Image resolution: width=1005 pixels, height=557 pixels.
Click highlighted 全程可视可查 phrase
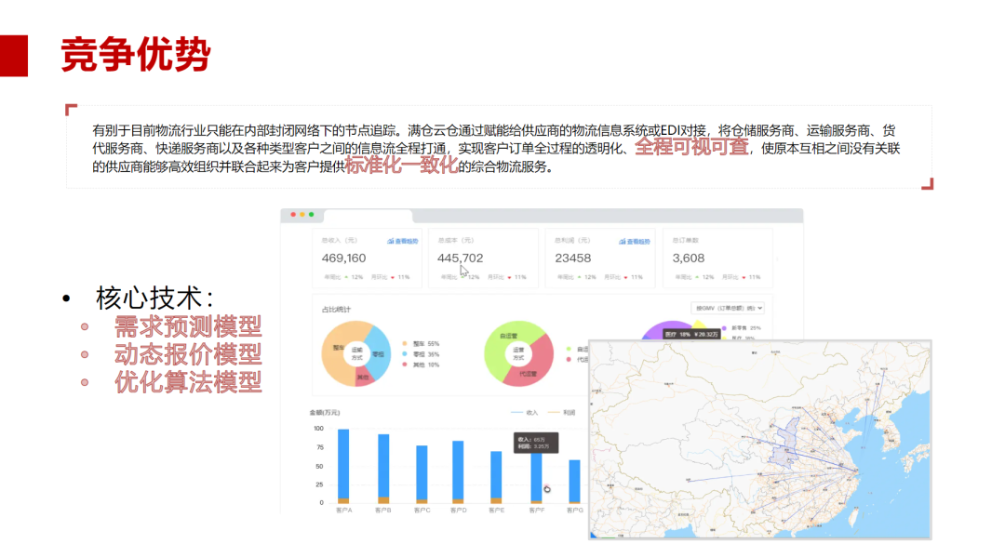(691, 147)
